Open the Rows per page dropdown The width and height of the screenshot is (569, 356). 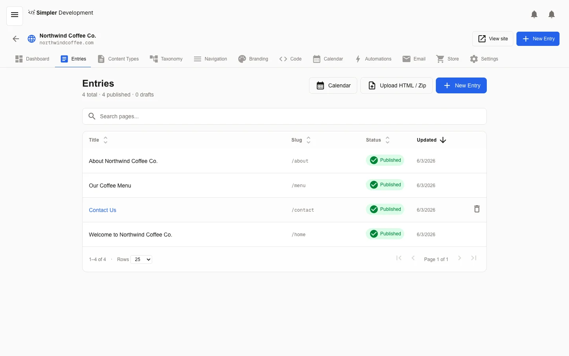coord(141,259)
